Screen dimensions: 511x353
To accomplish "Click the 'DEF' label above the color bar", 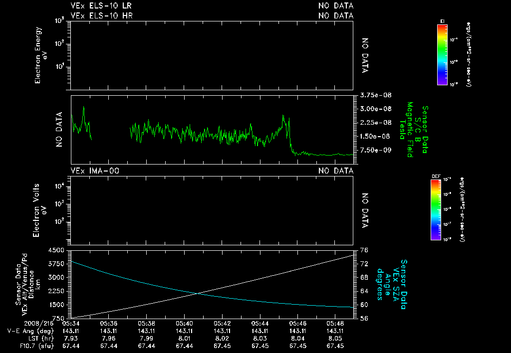I will tap(436, 176).
